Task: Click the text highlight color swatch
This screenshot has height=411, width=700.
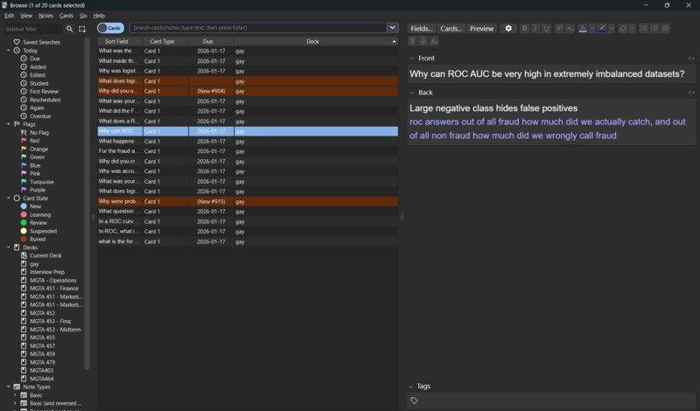Action: point(601,29)
